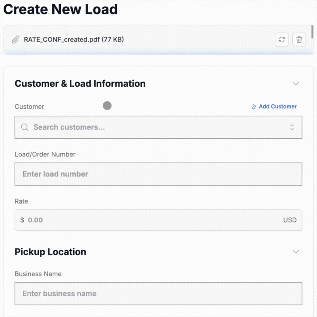
Task: Click the refresh icon beside the uploaded PDF
Action: (281, 39)
